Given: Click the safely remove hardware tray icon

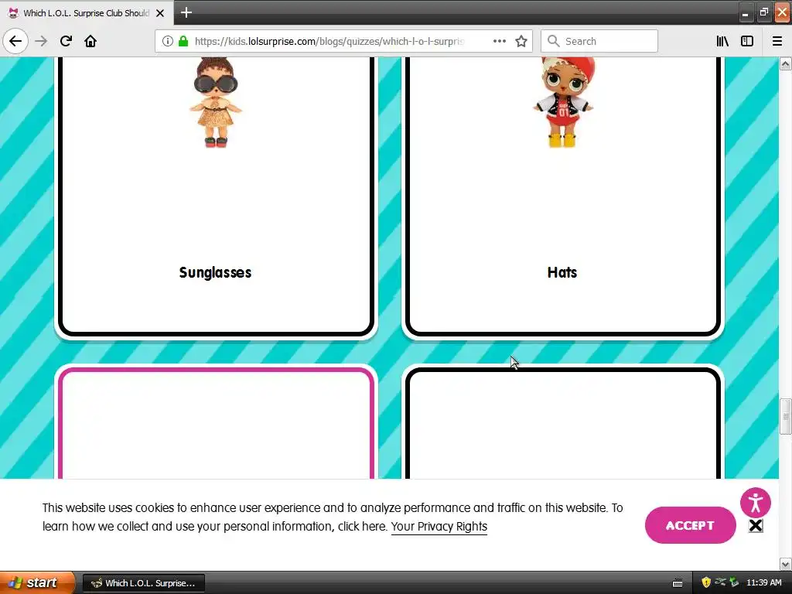Looking at the screenshot, I should [735, 582].
